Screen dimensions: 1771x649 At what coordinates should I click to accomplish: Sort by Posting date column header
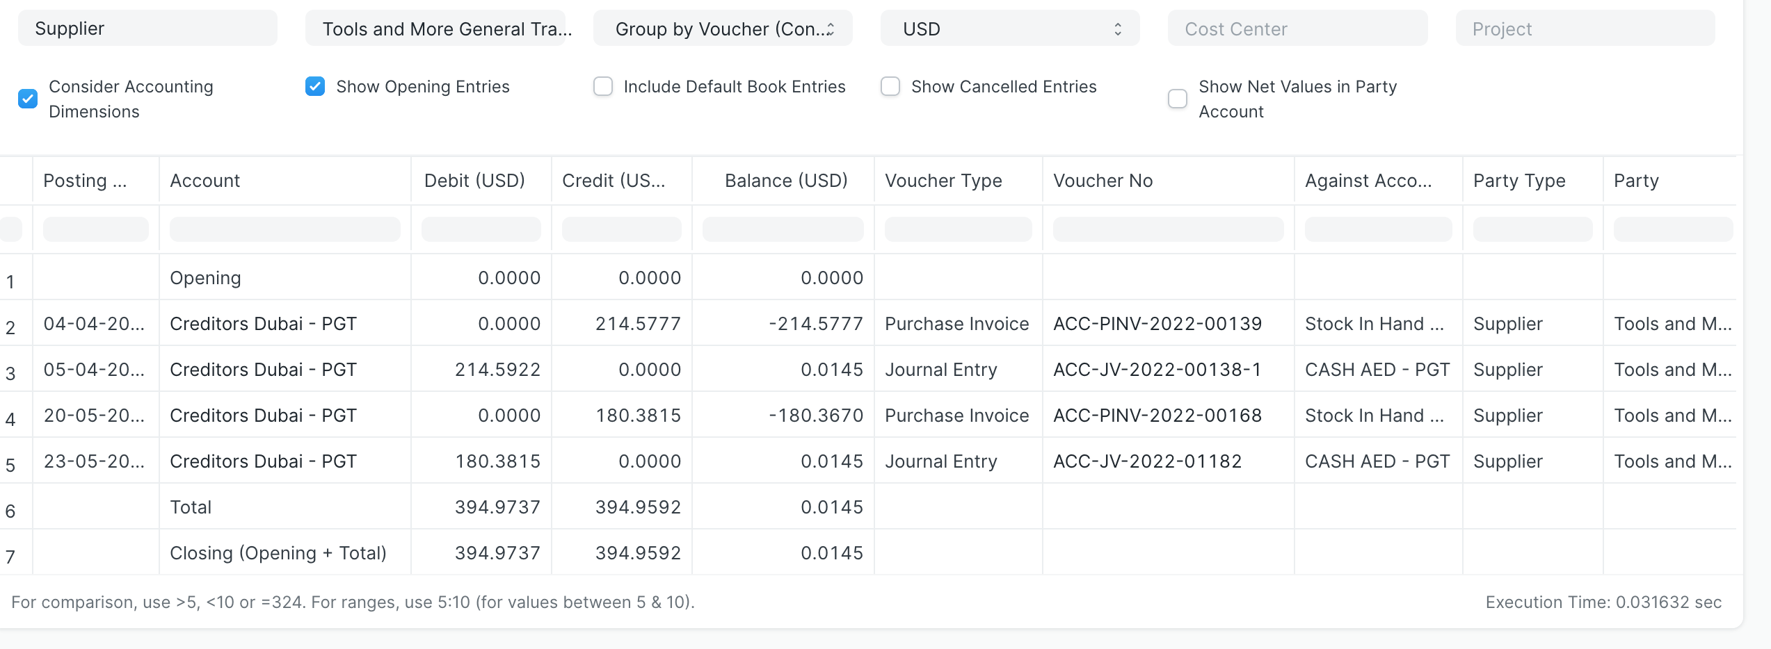pos(96,181)
